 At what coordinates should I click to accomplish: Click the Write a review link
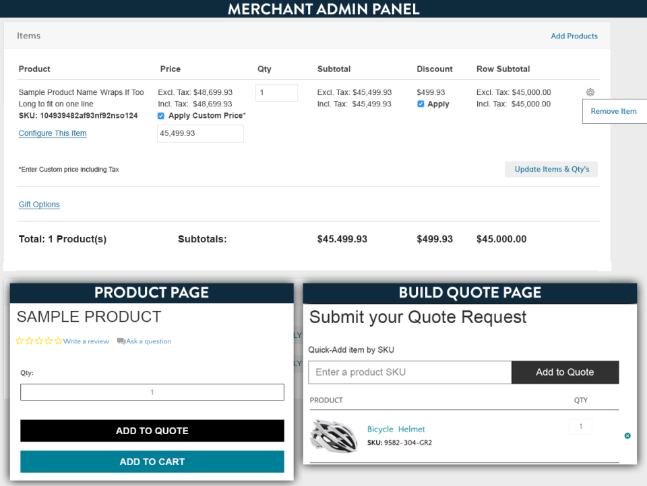86,341
